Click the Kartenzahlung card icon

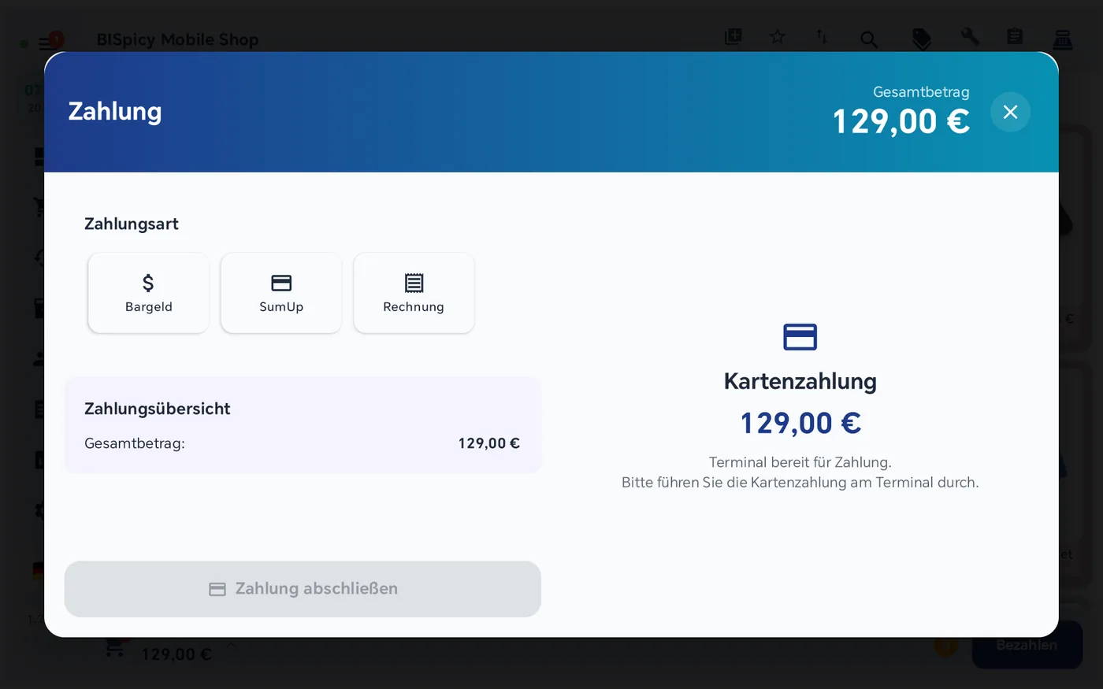click(800, 337)
